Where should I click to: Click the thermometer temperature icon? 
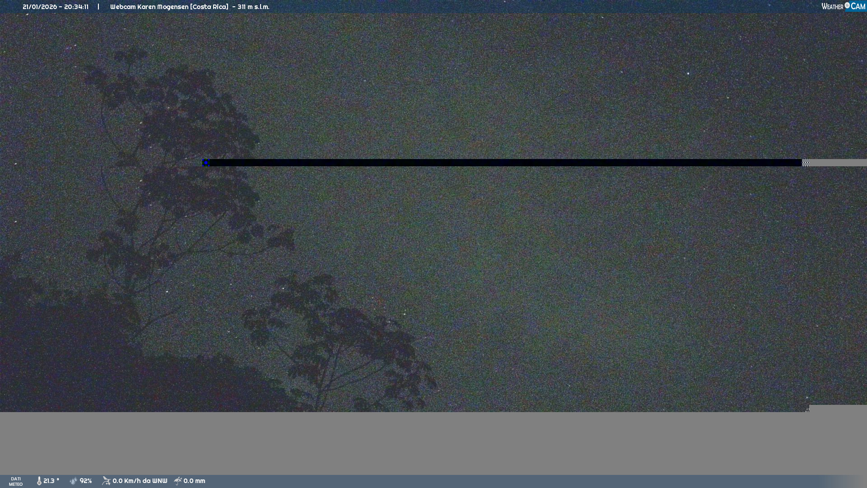pyautogui.click(x=39, y=481)
